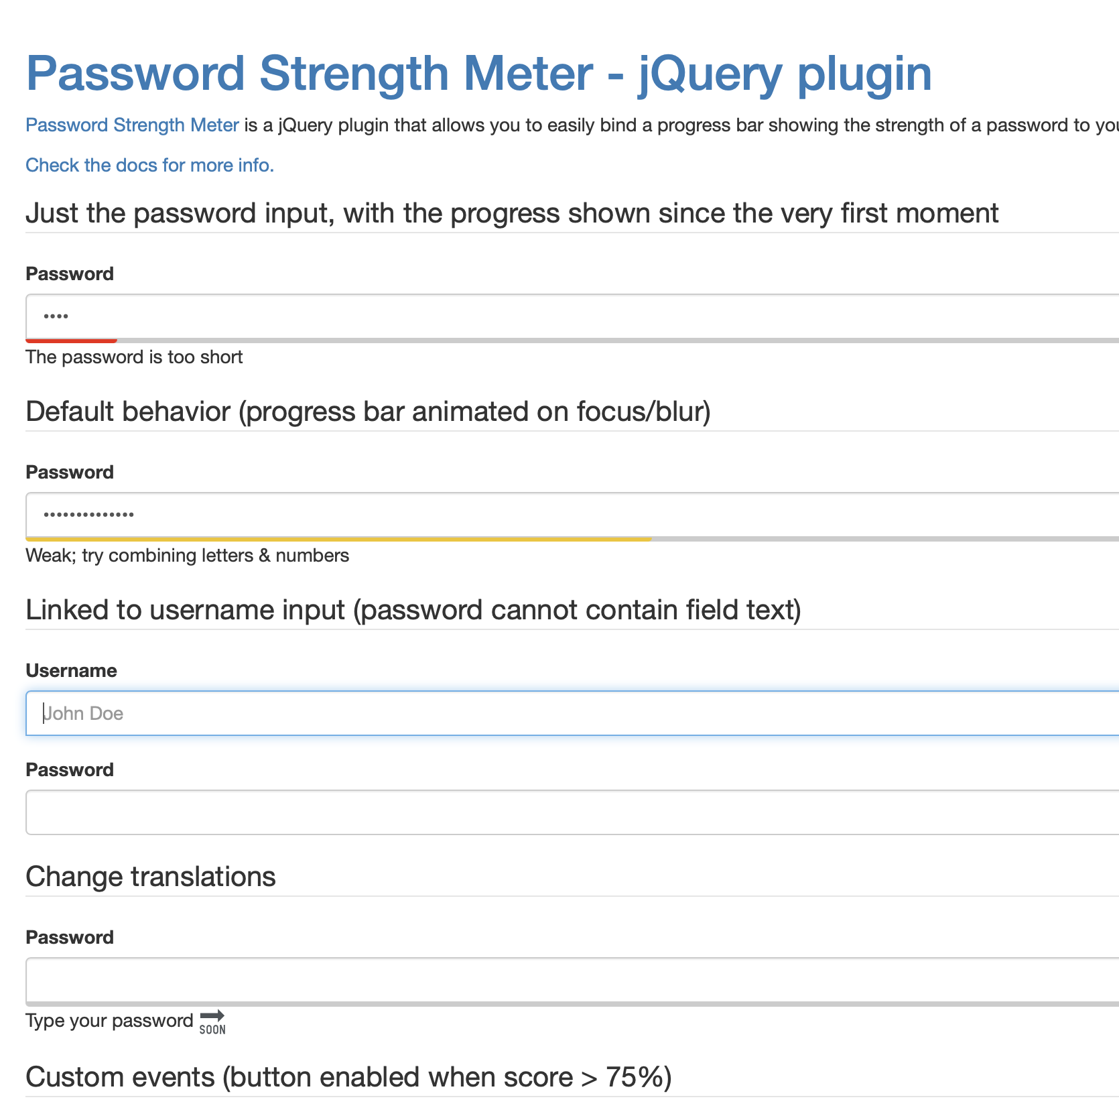Open the page title heading link
The image size is (1119, 1118).
coord(478,73)
